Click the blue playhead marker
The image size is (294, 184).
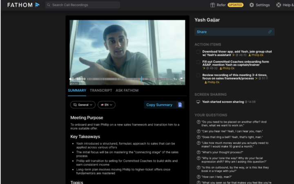tap(142, 79)
